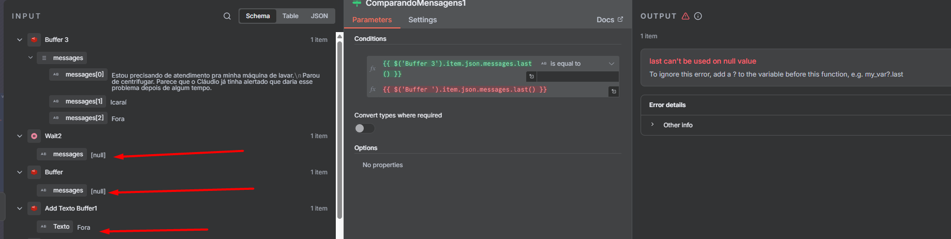Screen dimensions: 951x239
Task: Open expression editor for Buffer 3 expression
Action: coord(531,77)
